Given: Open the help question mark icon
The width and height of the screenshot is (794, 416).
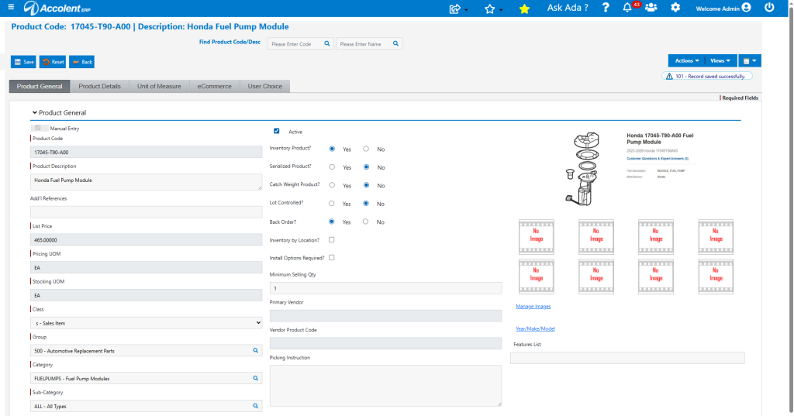Looking at the screenshot, I should pyautogui.click(x=606, y=8).
